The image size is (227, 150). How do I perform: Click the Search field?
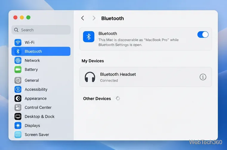coord(41,30)
